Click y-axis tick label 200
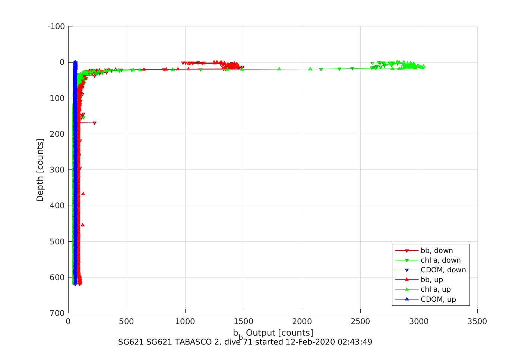This screenshot has height=352, width=528. (57, 134)
